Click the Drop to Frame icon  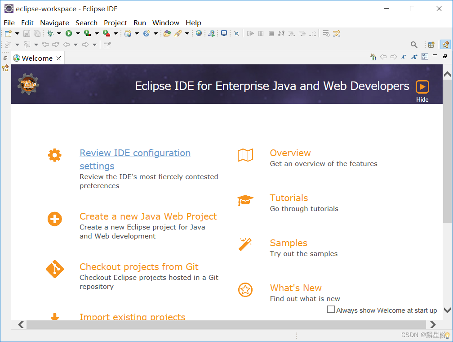(326, 34)
